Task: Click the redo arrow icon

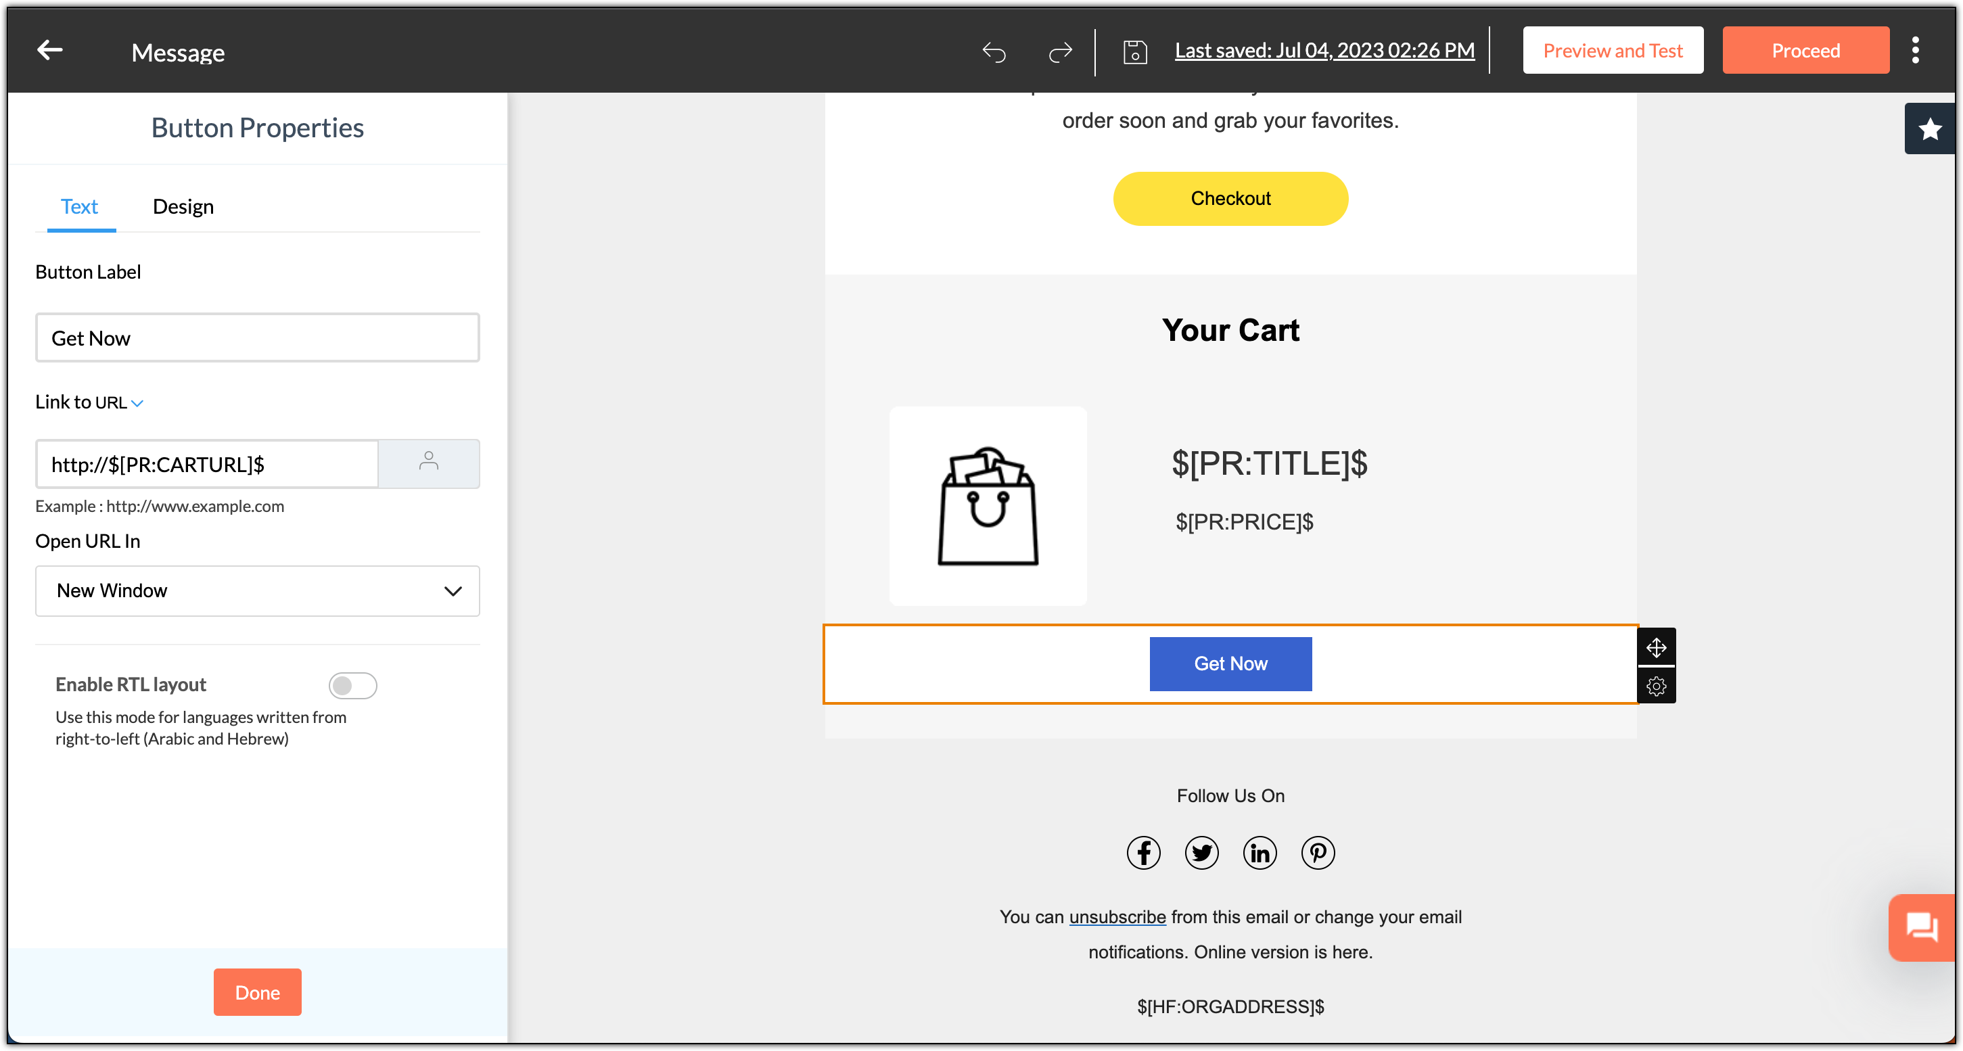Action: pyautogui.click(x=1060, y=52)
